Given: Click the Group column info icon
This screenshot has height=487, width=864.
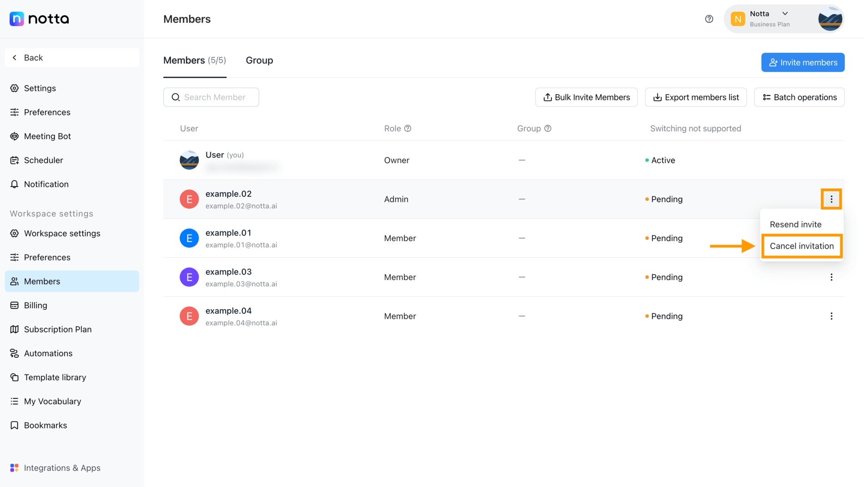Looking at the screenshot, I should coord(548,129).
